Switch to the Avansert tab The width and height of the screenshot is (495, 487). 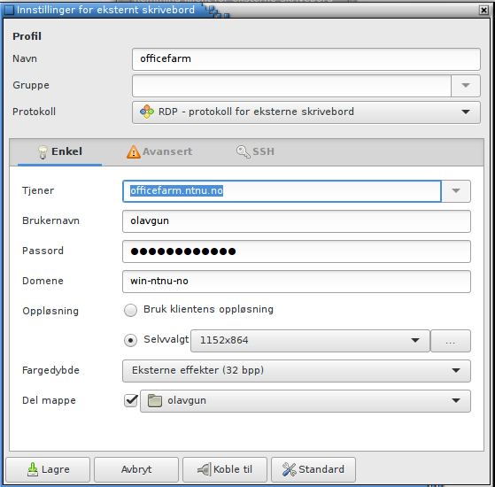point(159,151)
